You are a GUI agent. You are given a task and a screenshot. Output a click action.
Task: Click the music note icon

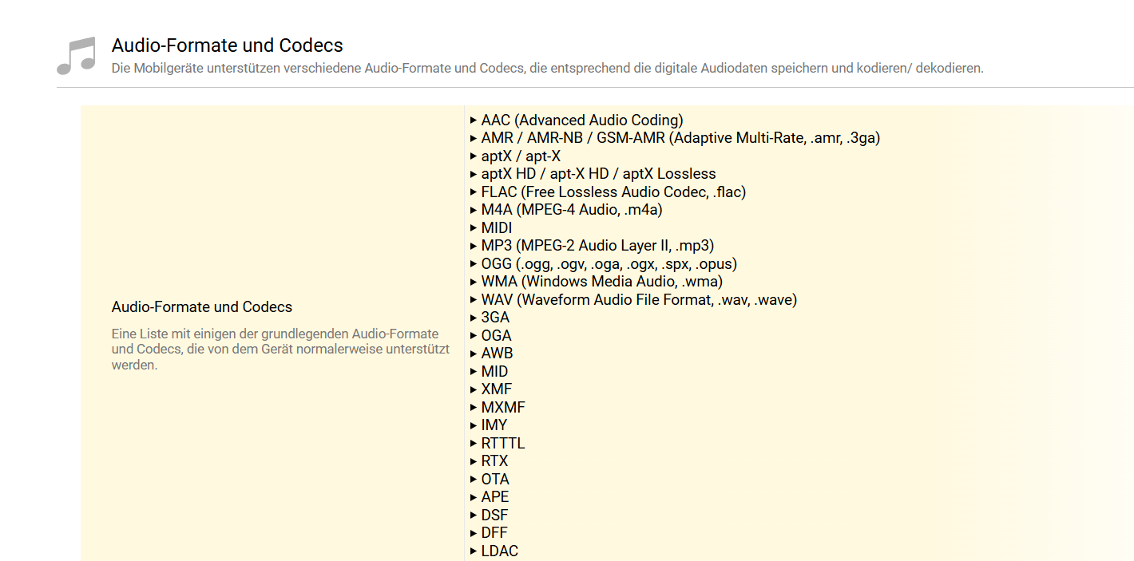77,55
